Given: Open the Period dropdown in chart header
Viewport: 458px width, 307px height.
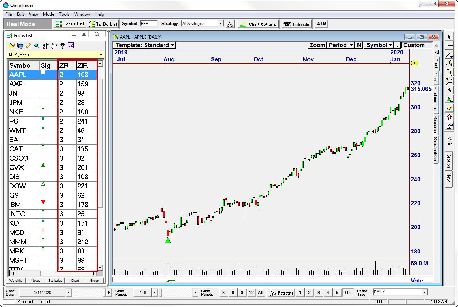Looking at the screenshot, I should (341, 45).
